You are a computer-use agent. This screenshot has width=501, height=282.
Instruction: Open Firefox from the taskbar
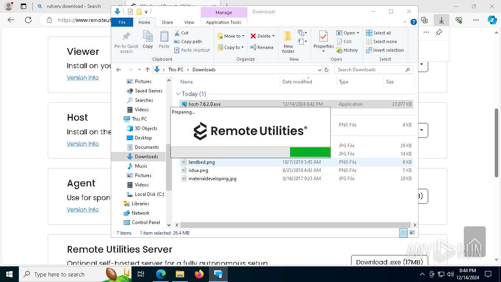199,274
